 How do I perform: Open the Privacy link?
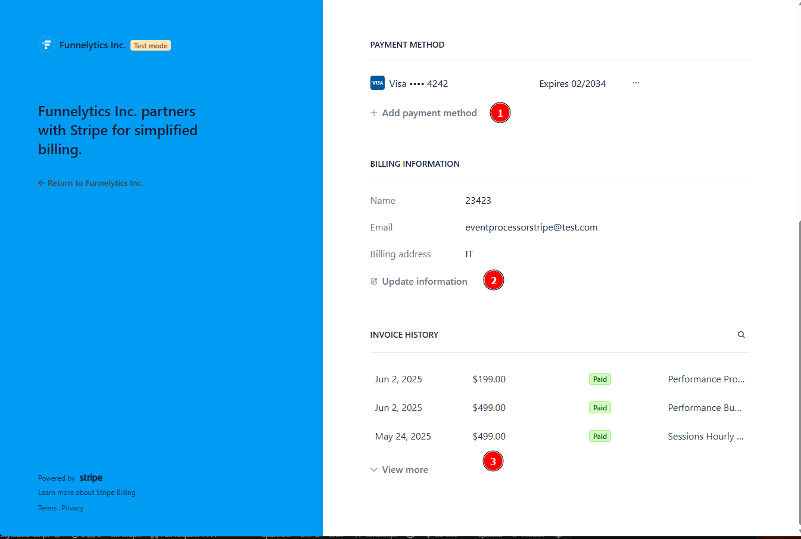(72, 508)
